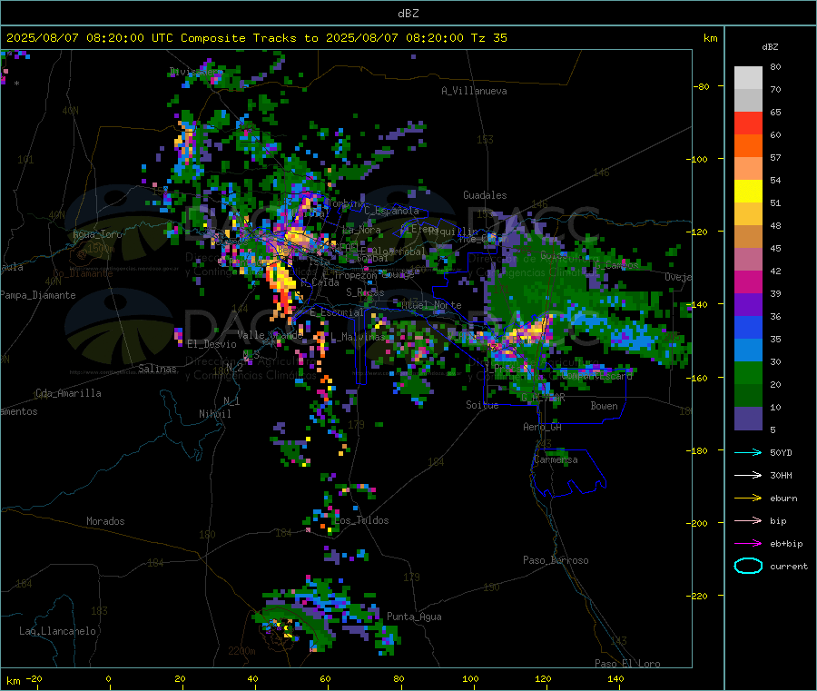Click the eb+bip magenta arrow legend icon
This screenshot has height=691, width=817.
748,544
